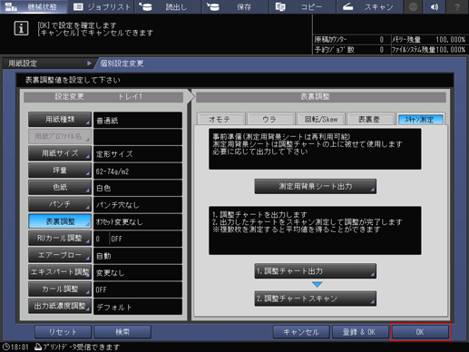The width and height of the screenshot is (469, 352).
Task: Switch to the ウラ back tab
Action: coord(270,119)
